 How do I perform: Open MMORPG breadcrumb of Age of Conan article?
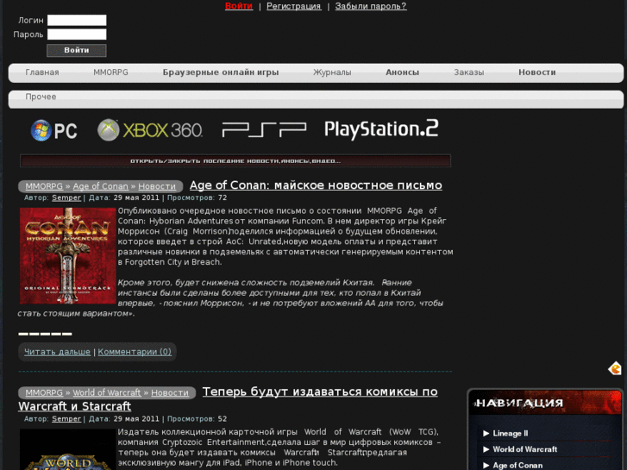point(44,186)
